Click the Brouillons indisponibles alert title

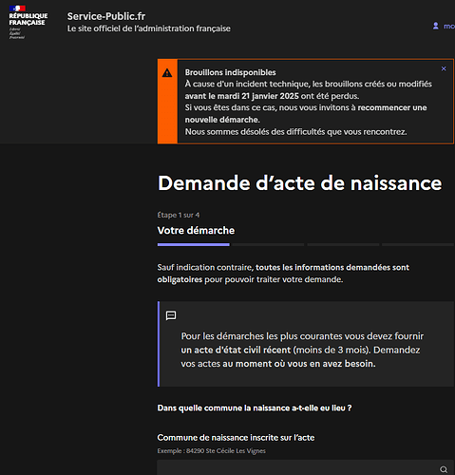pos(231,72)
